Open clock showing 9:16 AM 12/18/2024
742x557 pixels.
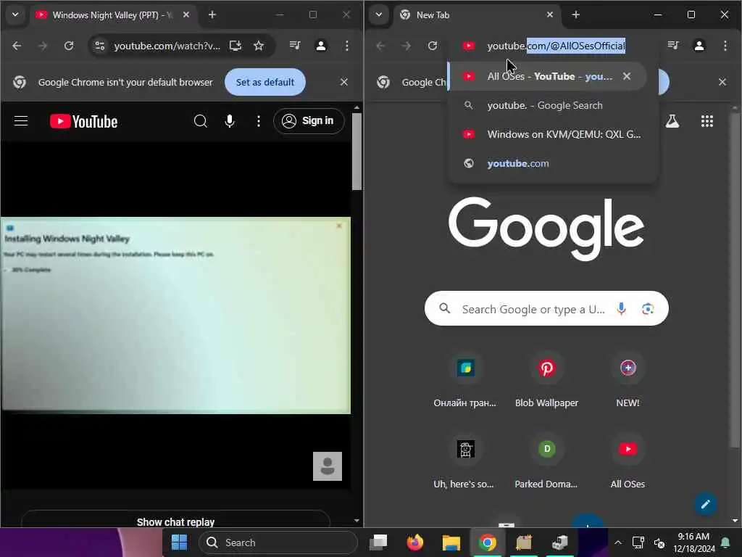(693, 542)
